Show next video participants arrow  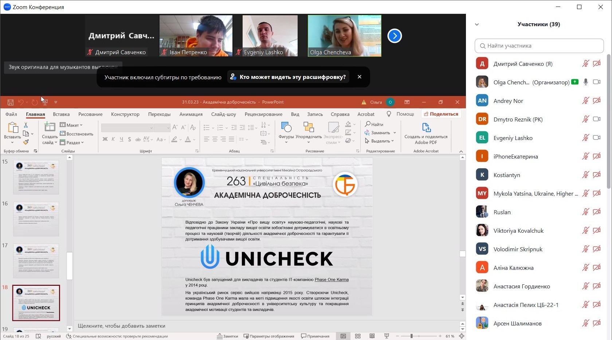[395, 36]
